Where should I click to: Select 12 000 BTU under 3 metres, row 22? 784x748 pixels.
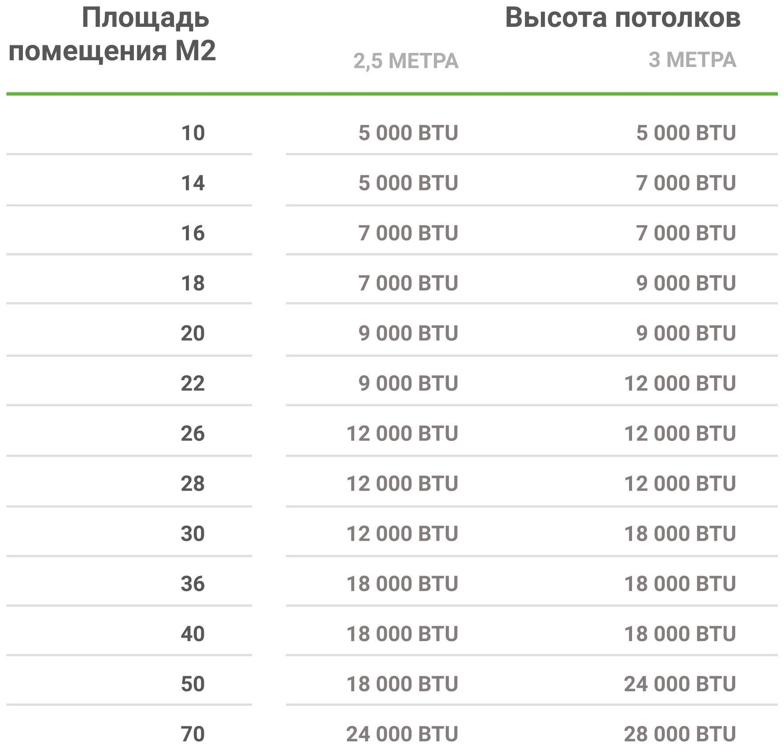click(x=680, y=383)
